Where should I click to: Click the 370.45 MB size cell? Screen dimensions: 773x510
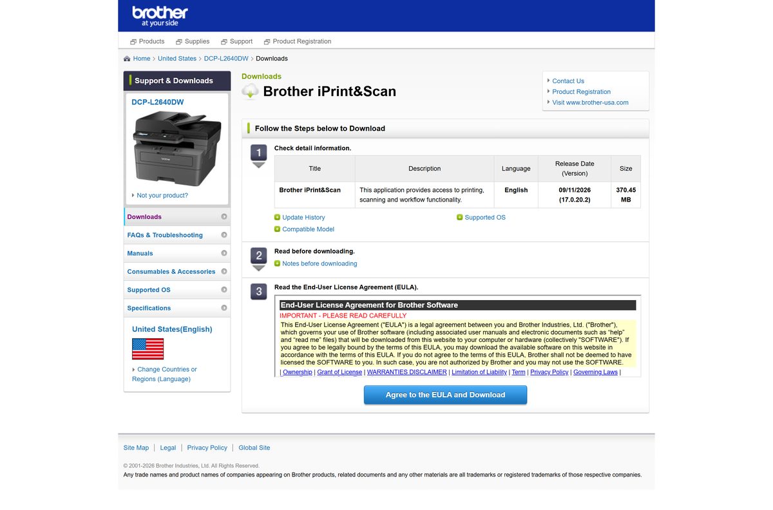(x=625, y=195)
